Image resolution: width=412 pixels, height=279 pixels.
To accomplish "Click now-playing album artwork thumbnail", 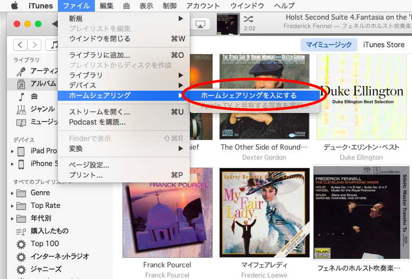I will [x=228, y=24].
